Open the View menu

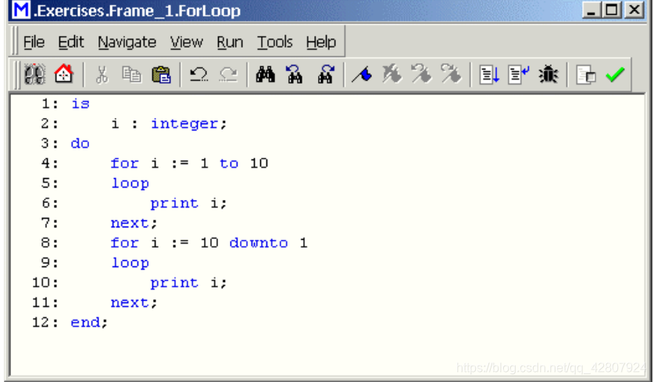pos(187,42)
